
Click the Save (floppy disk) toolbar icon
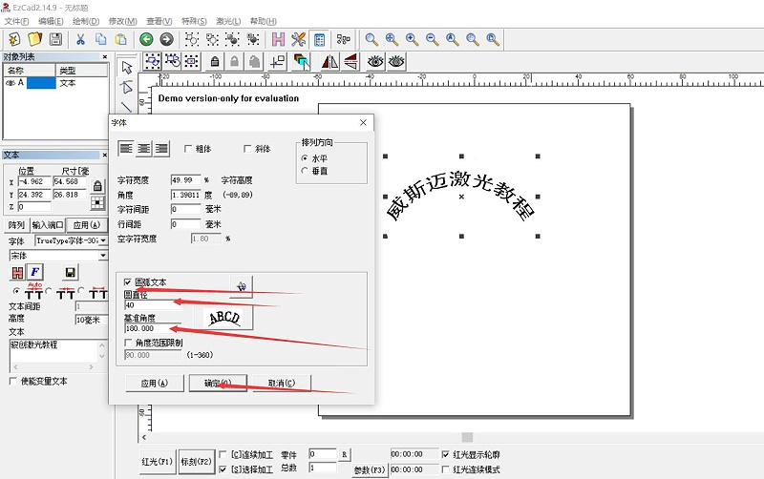click(x=56, y=39)
